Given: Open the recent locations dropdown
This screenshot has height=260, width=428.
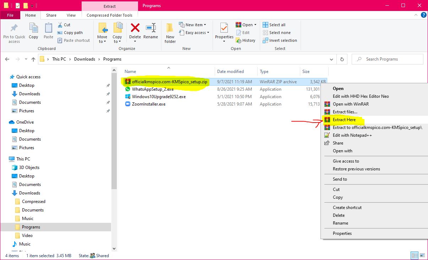Looking at the screenshot, I should point(25,59).
